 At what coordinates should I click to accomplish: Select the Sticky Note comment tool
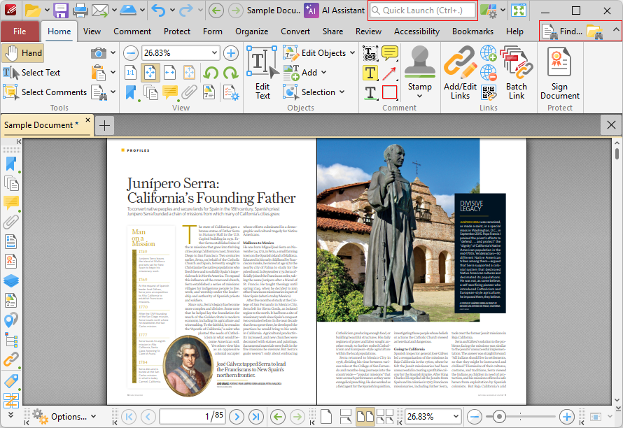[390, 53]
